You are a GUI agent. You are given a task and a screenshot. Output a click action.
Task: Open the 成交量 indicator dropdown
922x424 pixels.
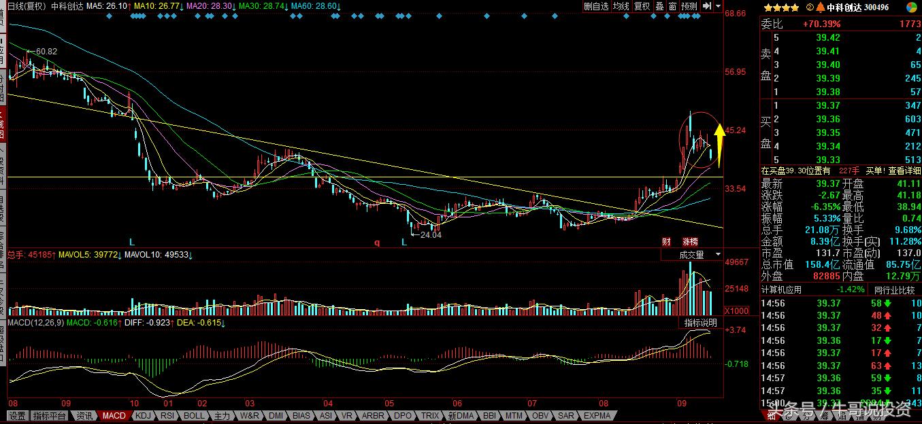click(691, 255)
